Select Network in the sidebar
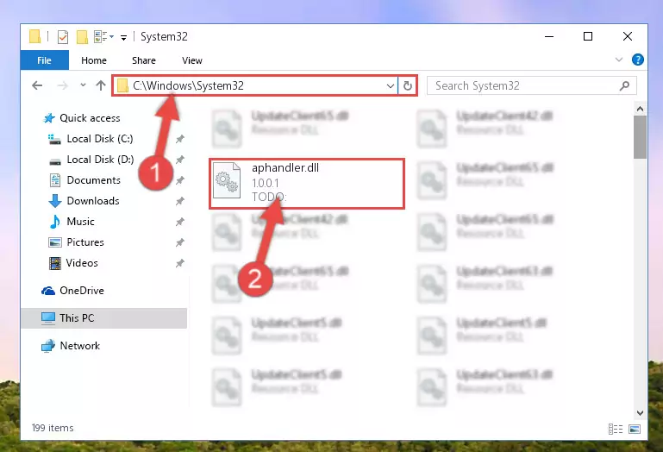The height and width of the screenshot is (452, 663). 71,346
